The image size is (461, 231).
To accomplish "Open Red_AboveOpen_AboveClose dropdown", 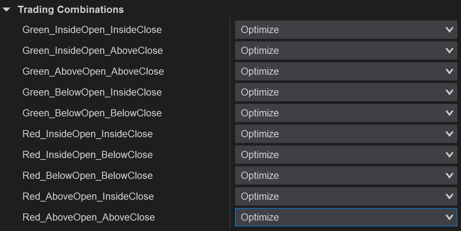I will 346,217.
